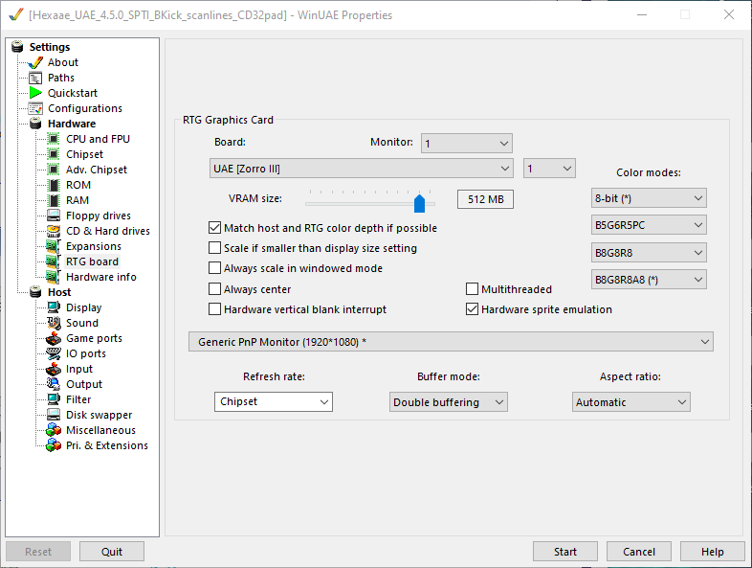Click the Hardware info card icon

[x=54, y=277]
